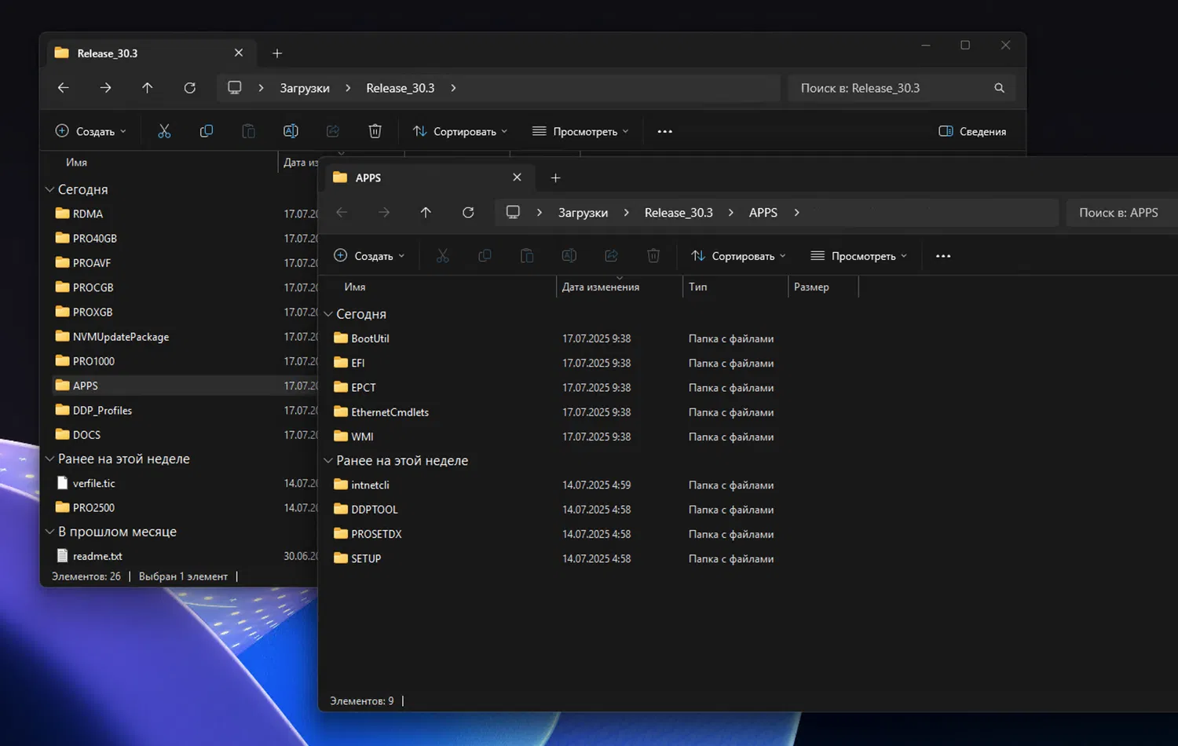Open more options ellipsis in APPS window
Screen dimensions: 1178x746
tap(943, 256)
